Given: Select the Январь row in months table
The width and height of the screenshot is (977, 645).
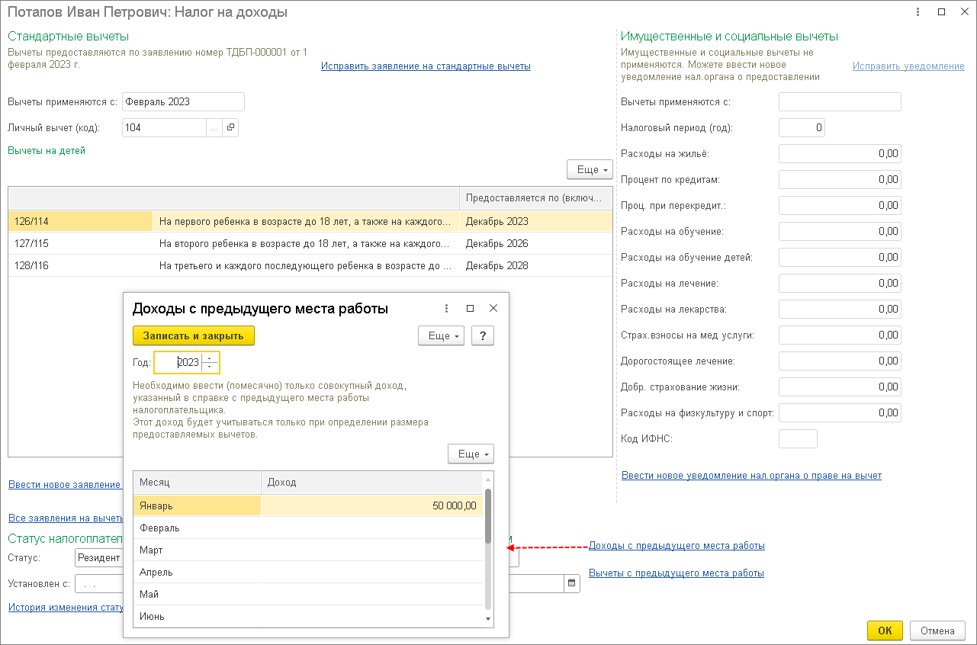Looking at the screenshot, I should 308,505.
